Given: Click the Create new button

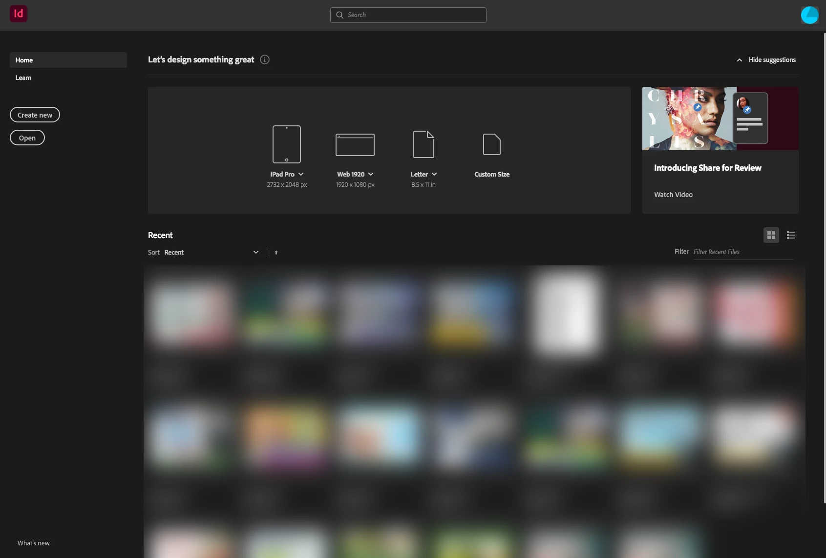Looking at the screenshot, I should [35, 115].
